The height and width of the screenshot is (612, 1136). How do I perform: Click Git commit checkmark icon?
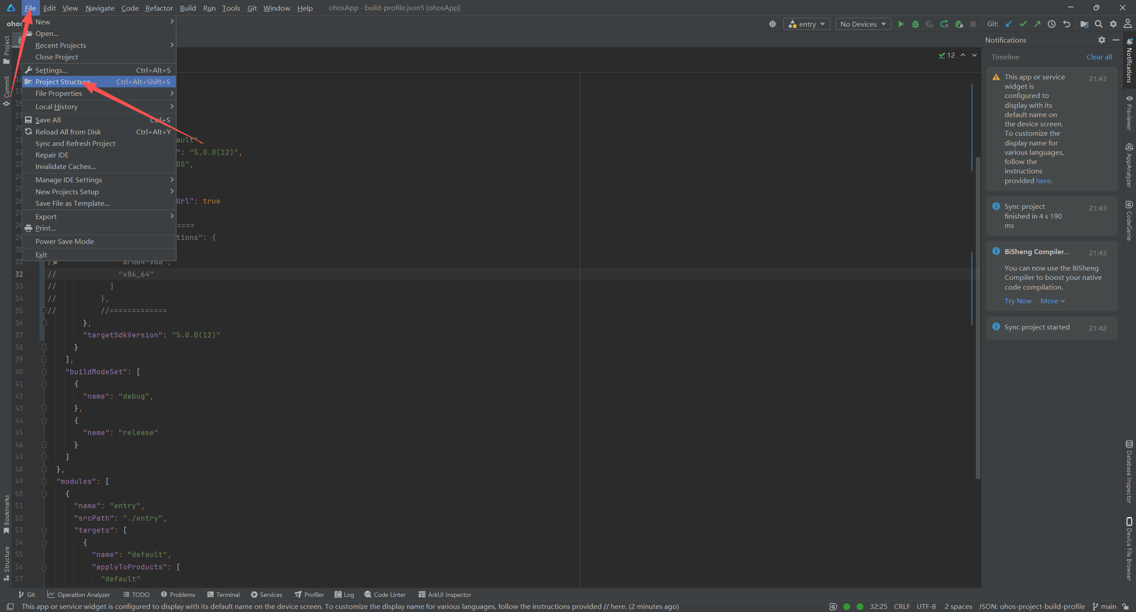(x=1023, y=24)
